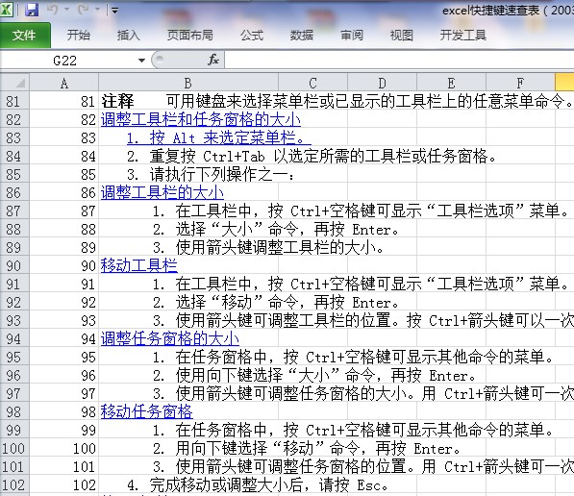574x496 pixels.
Task: Click the 按 Alt 来选定菜单栏 link
Action: point(219,138)
